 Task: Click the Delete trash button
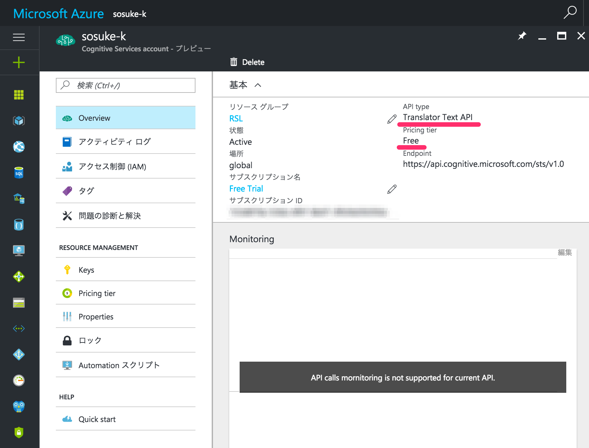click(247, 62)
